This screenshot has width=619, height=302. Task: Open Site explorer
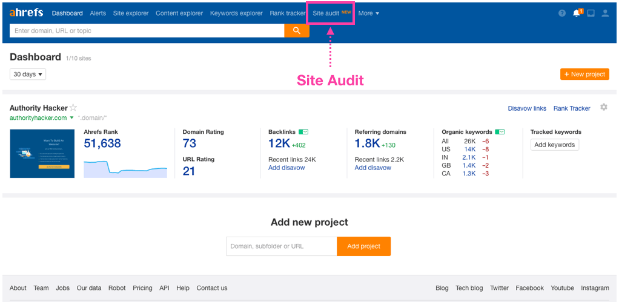pos(131,13)
